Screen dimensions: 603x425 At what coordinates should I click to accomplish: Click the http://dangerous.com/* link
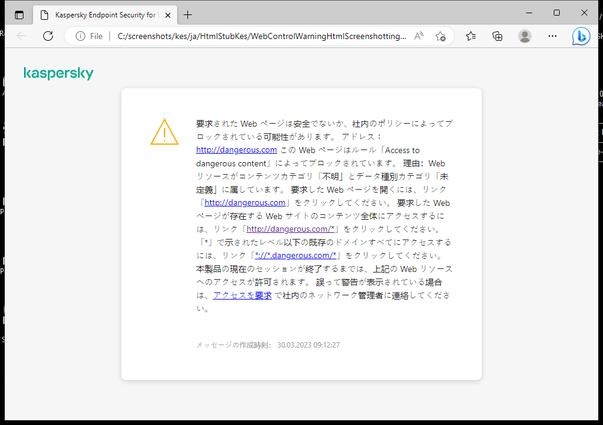coord(290,229)
